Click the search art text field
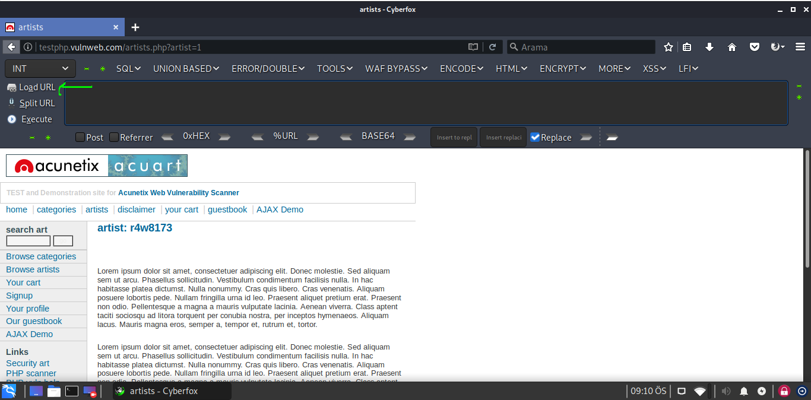This screenshot has width=811, height=400. pyautogui.click(x=28, y=241)
